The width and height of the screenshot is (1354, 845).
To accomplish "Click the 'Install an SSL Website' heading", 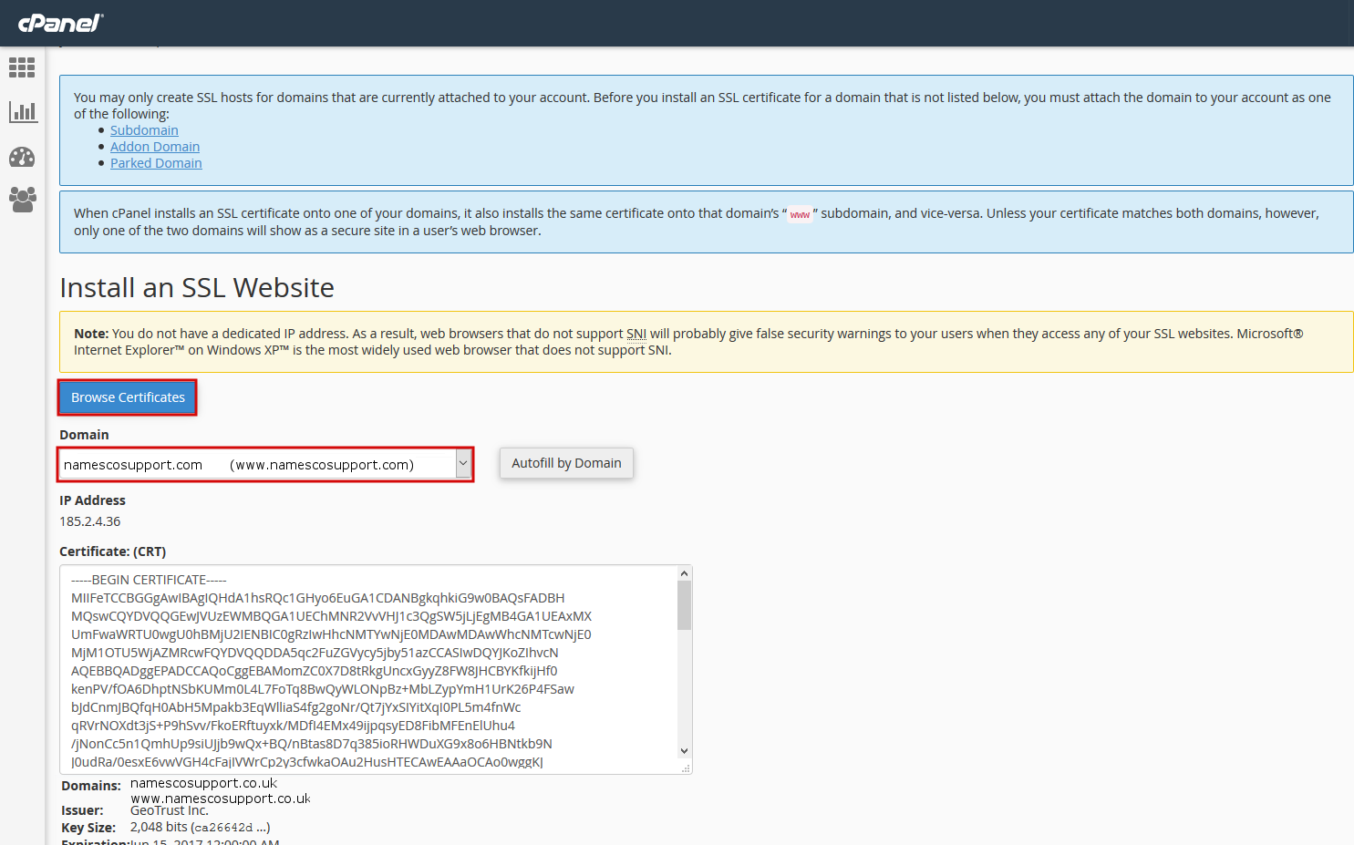I will pos(197,287).
